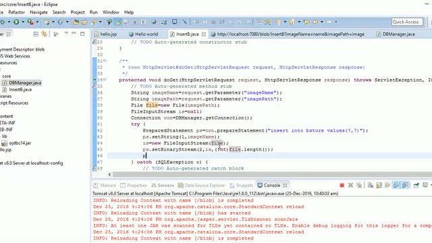This screenshot has height=243, width=432.
Task: Click the red Terminate button in Console
Action: pyautogui.click(x=342, y=186)
